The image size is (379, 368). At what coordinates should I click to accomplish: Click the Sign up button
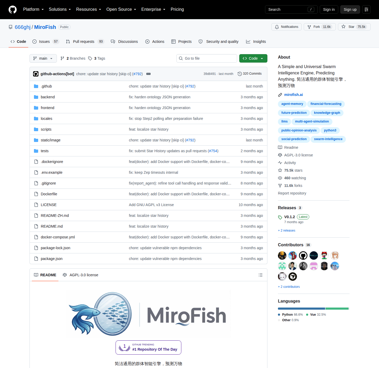(x=350, y=9)
